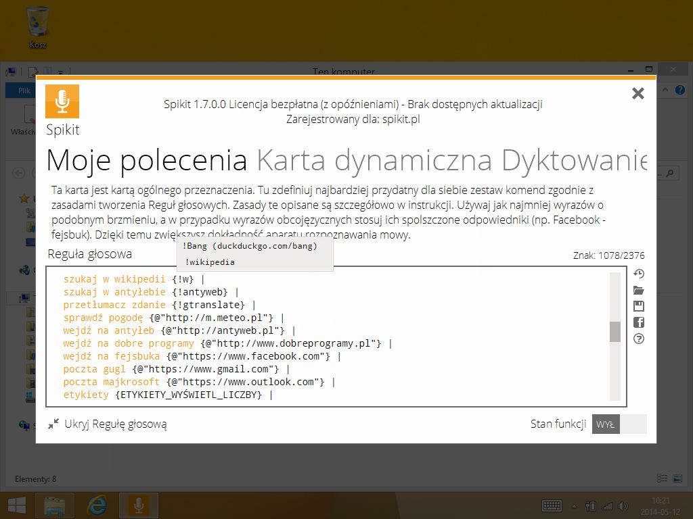Click the back arrow in Ten komputer window

[18, 173]
